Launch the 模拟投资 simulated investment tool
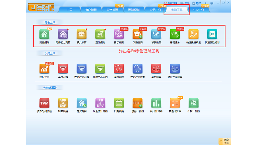 (44, 69)
